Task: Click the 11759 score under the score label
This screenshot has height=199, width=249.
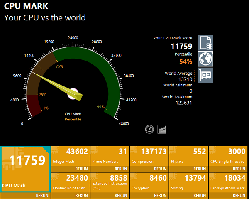Action: 181,46
